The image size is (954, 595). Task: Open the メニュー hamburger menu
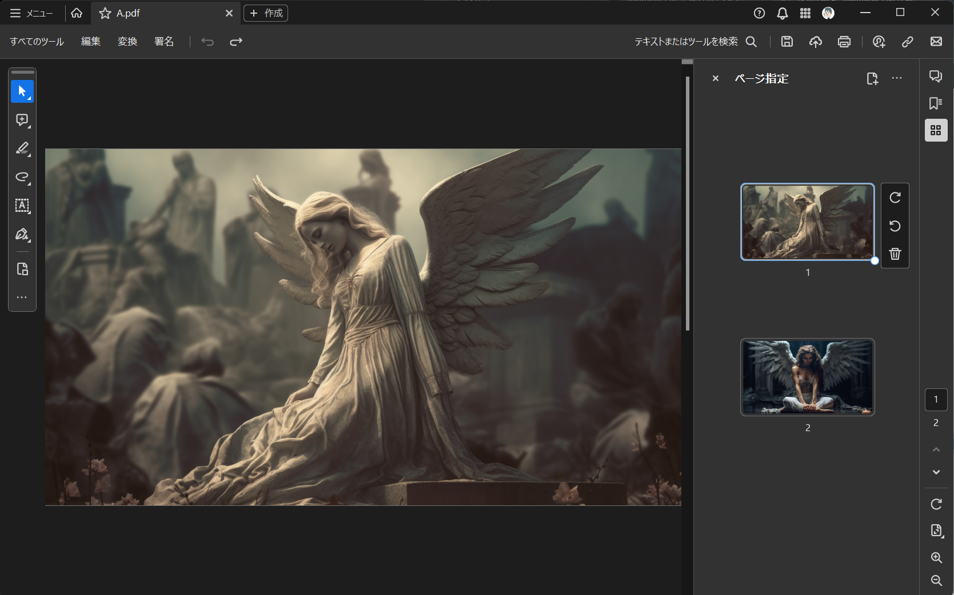point(31,13)
